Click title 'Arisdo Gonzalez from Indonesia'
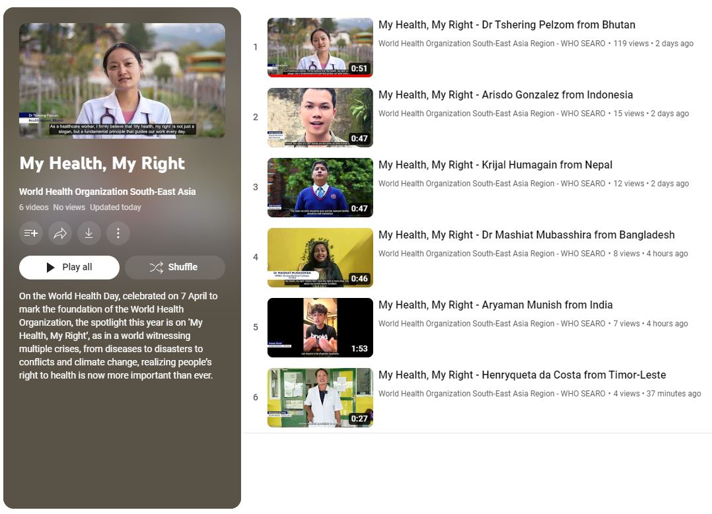Screen dimensions: 712x514 click(x=505, y=95)
